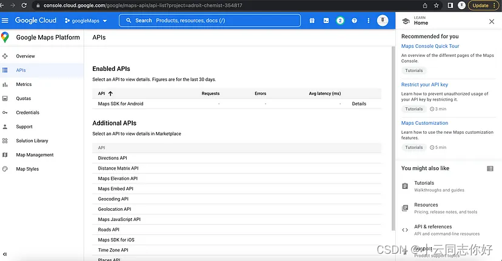Screen dimensions: 502x261
Task: Click the Overview sidebar icon
Action: 5,56
